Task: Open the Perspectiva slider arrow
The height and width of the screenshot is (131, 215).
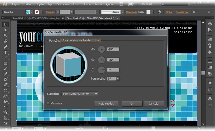Action: pyautogui.click(x=118, y=79)
